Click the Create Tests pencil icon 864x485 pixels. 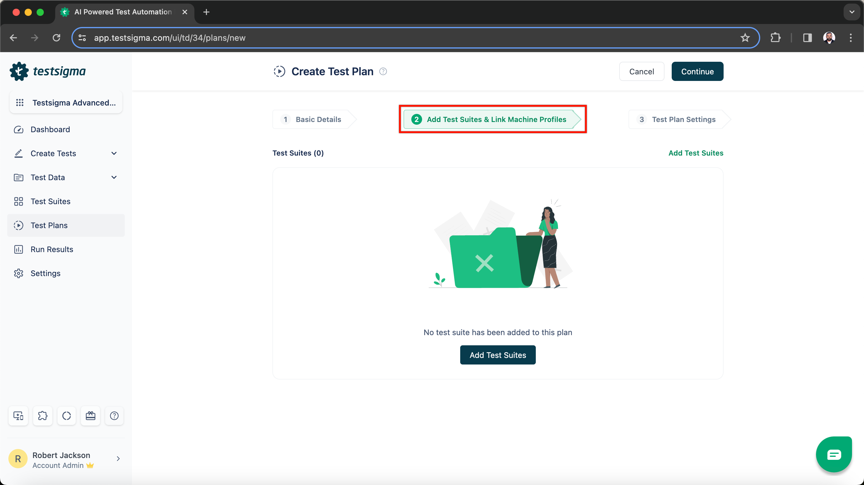(x=18, y=153)
